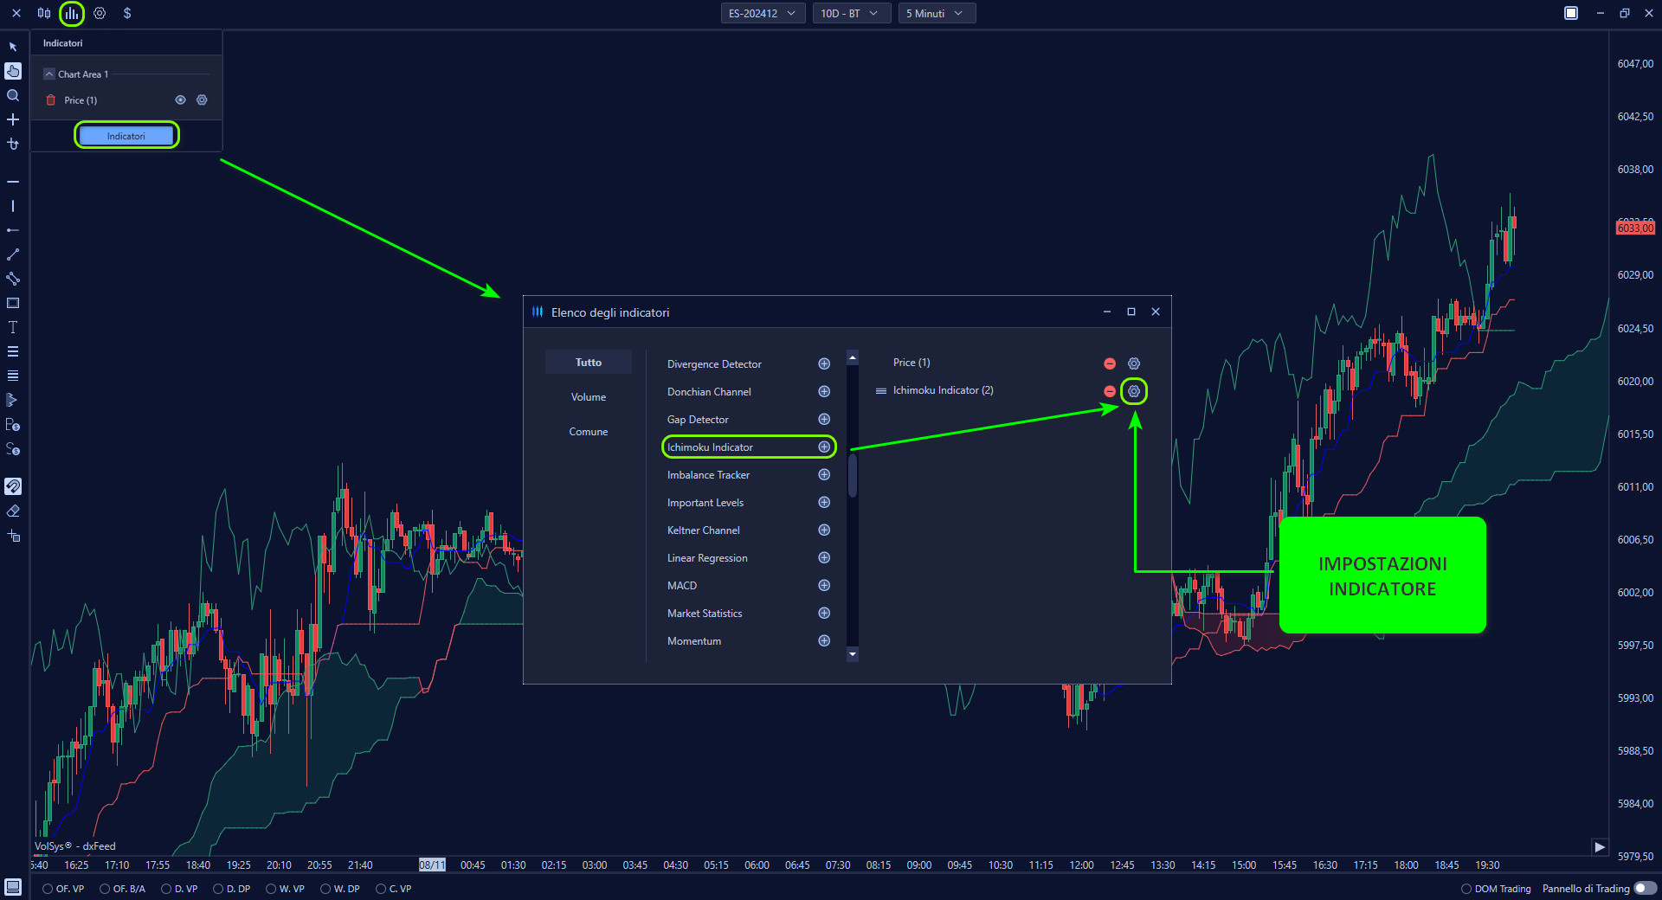
Task: Select the text annotation tool
Action: pyautogui.click(x=13, y=327)
